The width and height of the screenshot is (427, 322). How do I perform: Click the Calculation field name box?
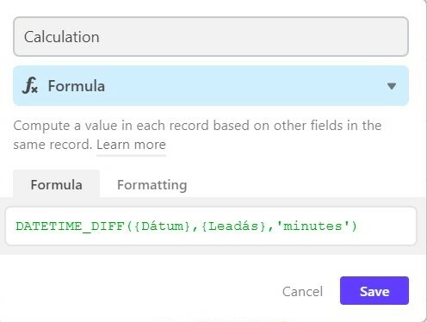pyautogui.click(x=211, y=37)
